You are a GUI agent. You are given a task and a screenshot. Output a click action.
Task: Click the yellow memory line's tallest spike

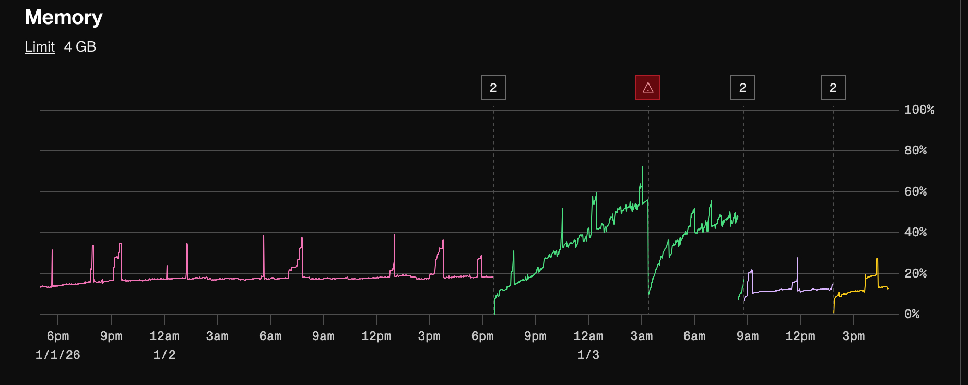coord(877,259)
